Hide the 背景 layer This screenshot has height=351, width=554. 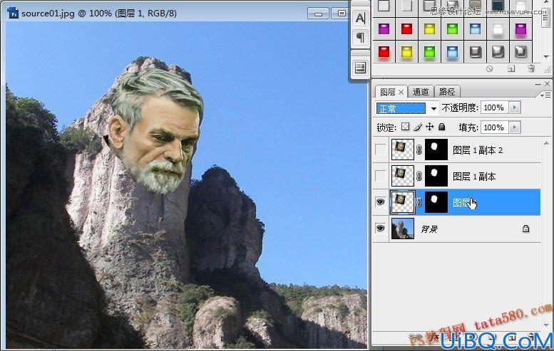tap(381, 229)
